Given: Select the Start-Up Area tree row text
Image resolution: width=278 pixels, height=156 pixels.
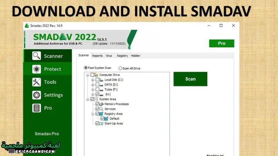Looking at the screenshot, I should click(x=114, y=123).
